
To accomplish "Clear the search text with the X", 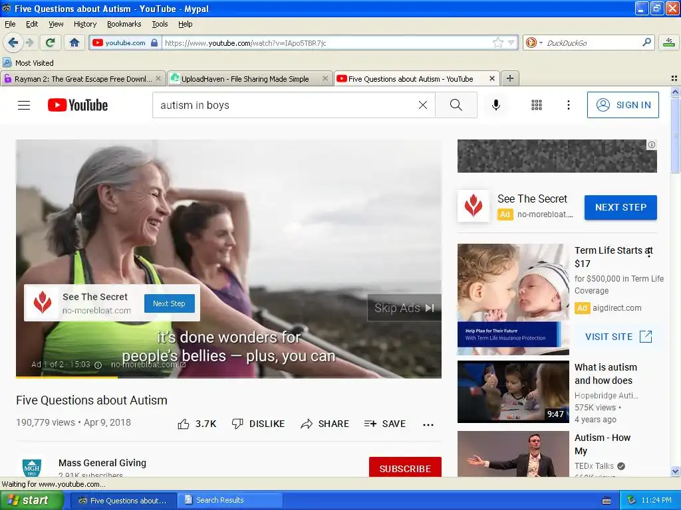I will coord(422,105).
